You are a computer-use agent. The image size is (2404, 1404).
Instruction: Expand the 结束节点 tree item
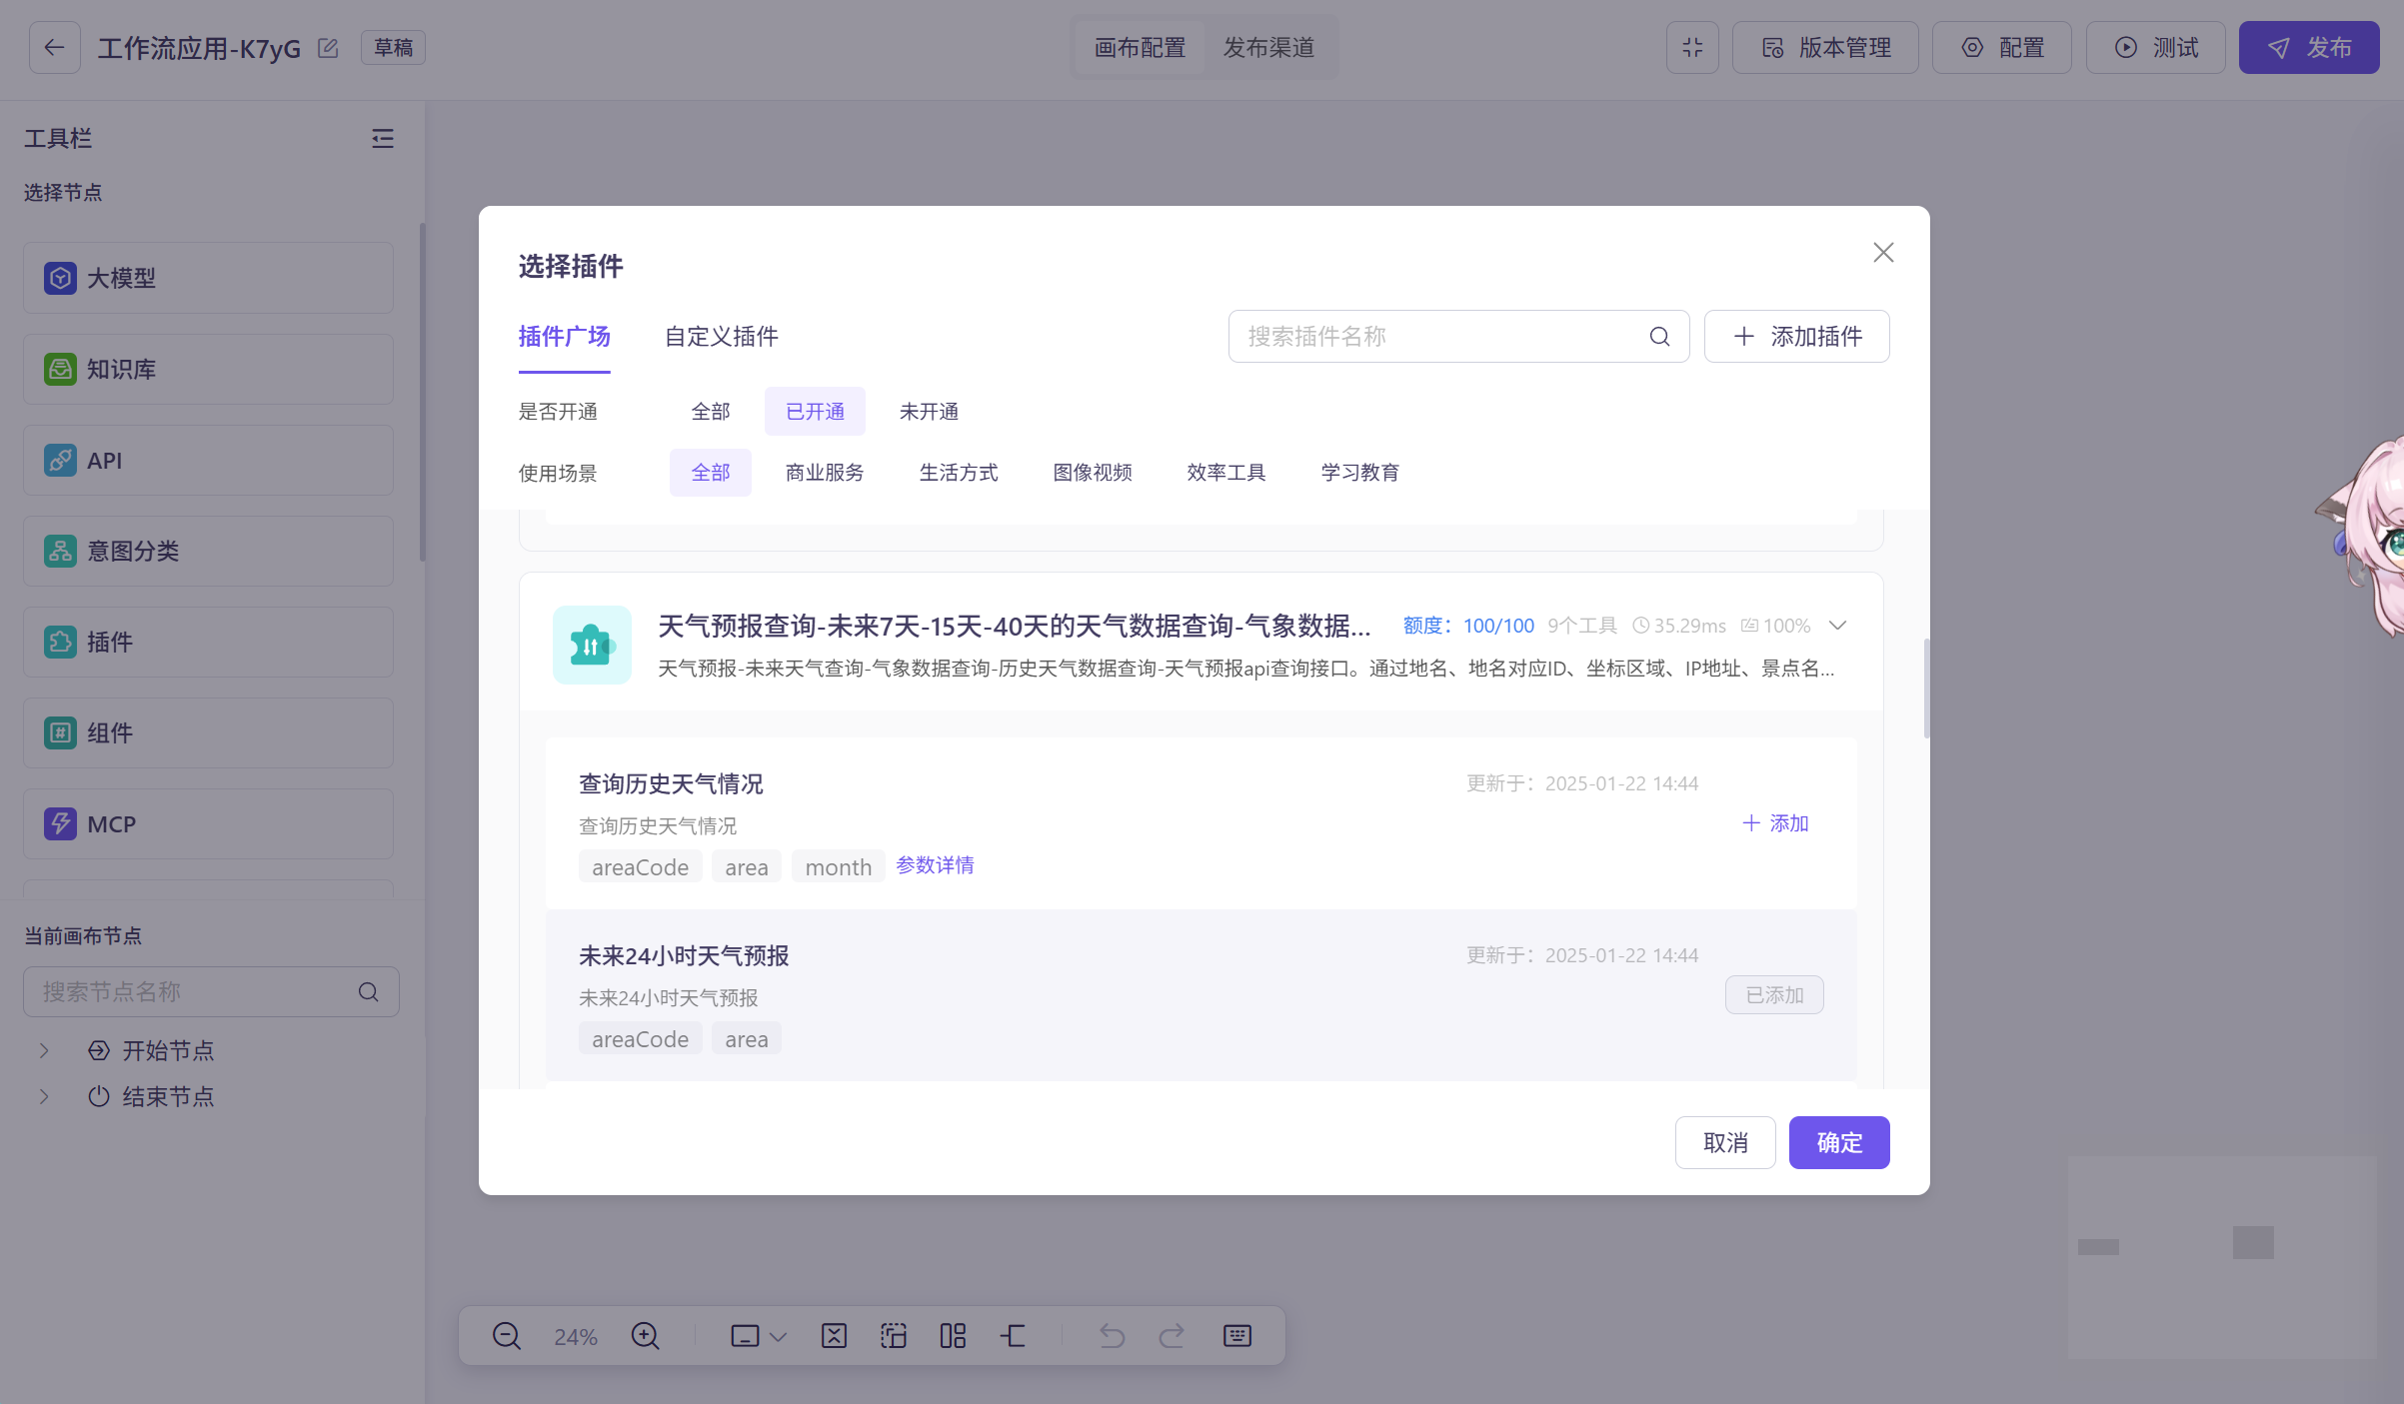point(44,1096)
